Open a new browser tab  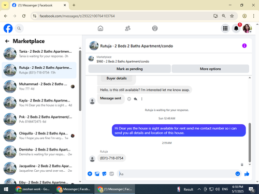pyautogui.click(x=74, y=5)
